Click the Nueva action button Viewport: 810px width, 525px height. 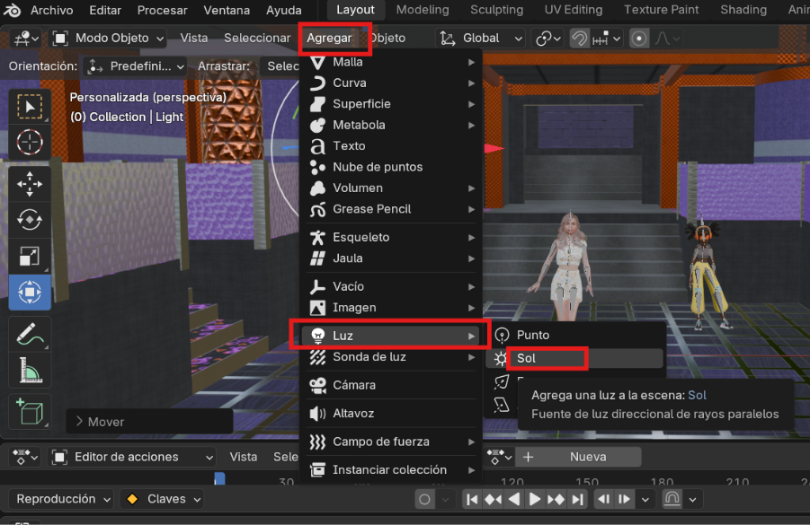pyautogui.click(x=588, y=457)
